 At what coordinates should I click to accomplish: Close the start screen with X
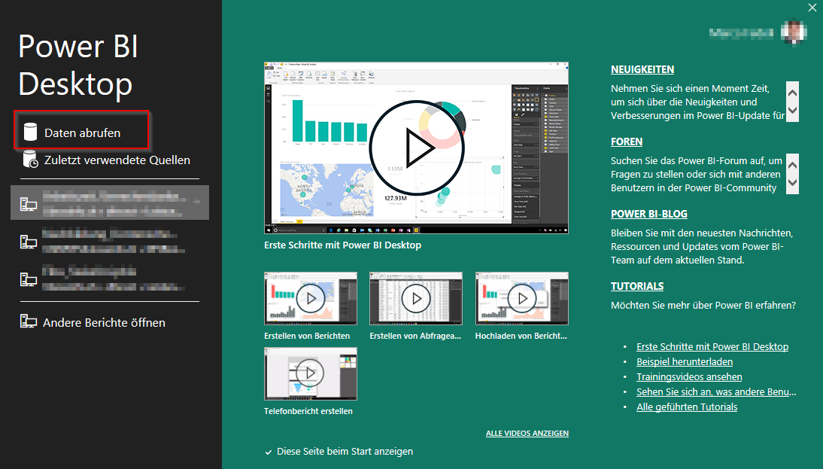tap(812, 8)
